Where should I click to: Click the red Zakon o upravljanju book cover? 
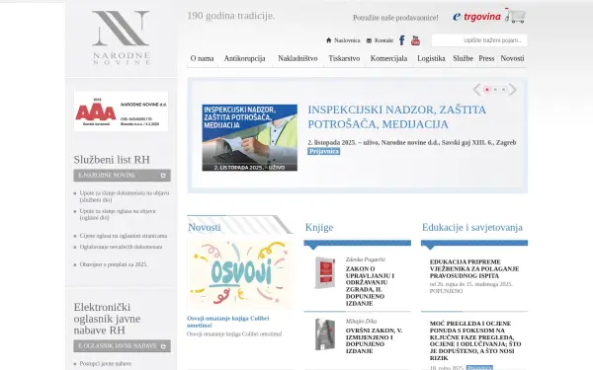coord(325,272)
